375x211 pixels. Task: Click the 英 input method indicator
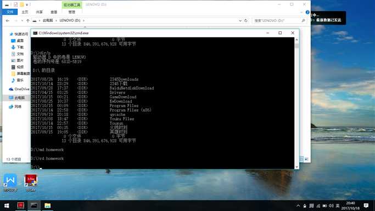pyautogui.click(x=338, y=206)
